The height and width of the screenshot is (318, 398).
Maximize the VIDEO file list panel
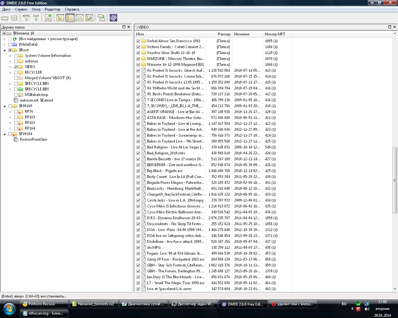pos(390,27)
